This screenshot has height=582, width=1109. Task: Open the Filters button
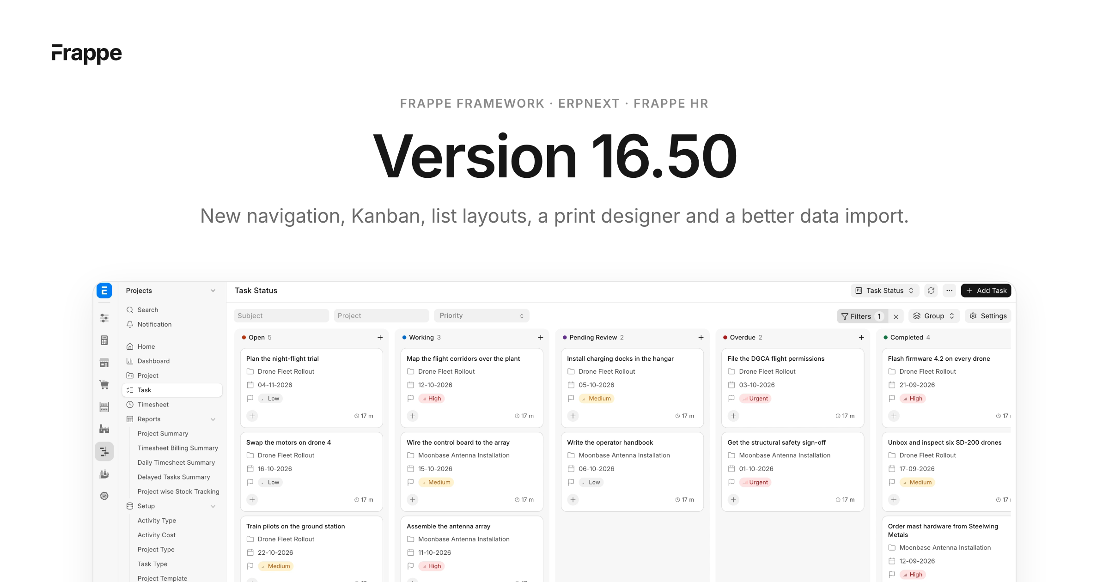pyautogui.click(x=862, y=316)
